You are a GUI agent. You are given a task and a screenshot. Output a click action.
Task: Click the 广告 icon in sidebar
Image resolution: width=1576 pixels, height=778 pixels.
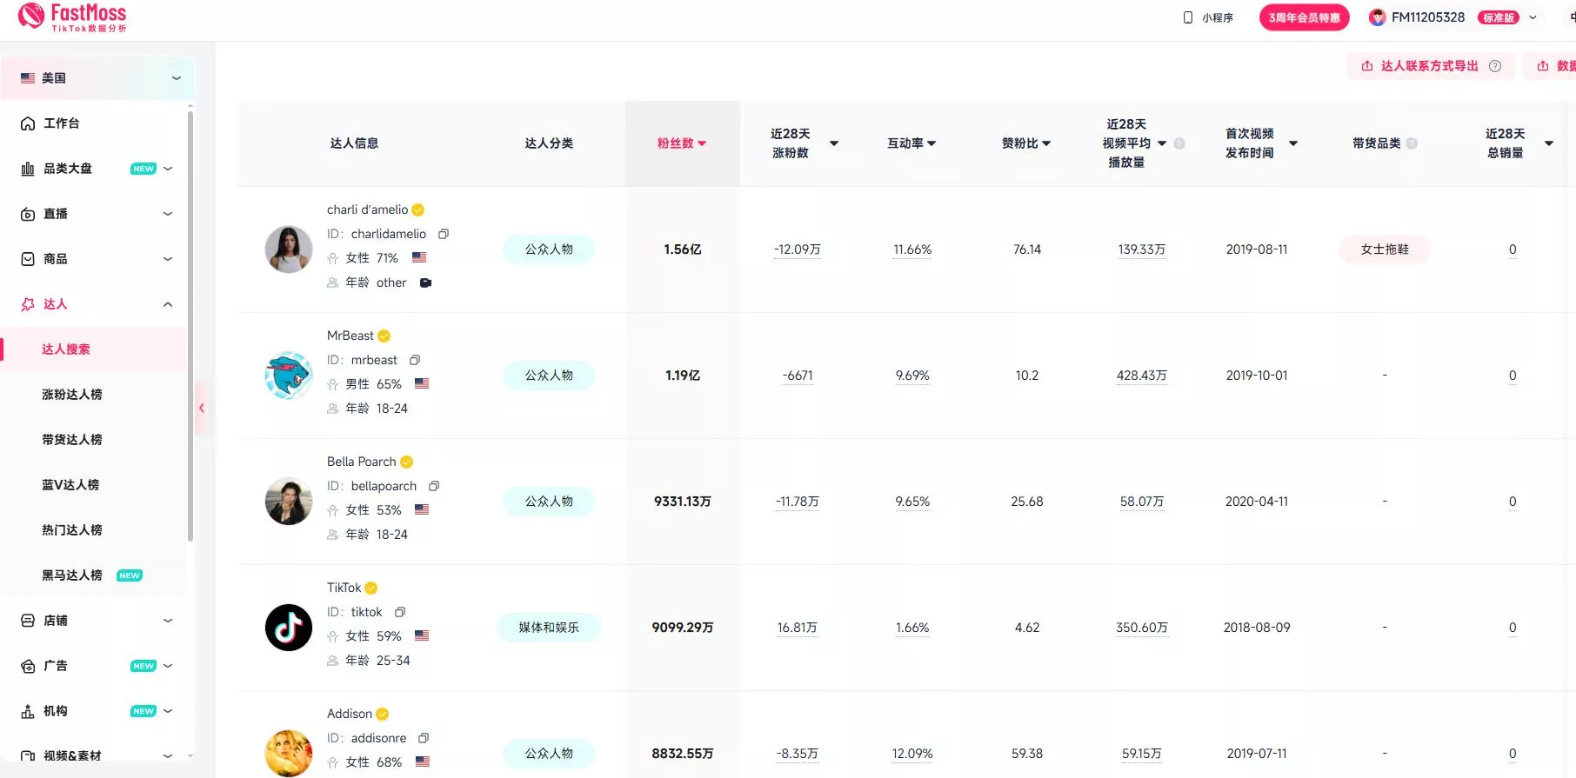point(28,666)
